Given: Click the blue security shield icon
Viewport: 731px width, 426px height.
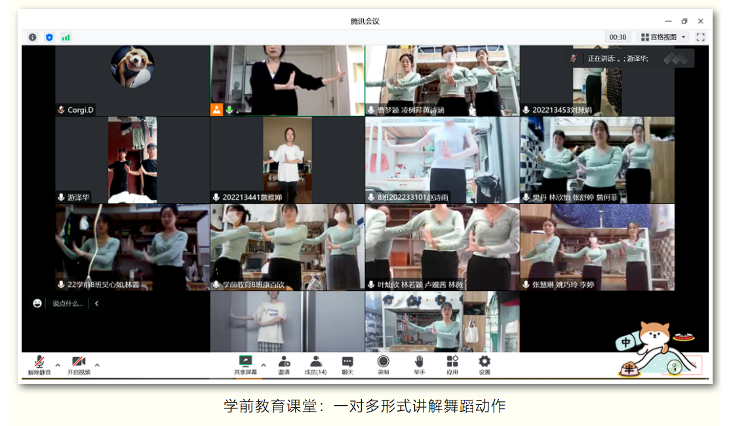Looking at the screenshot, I should (49, 37).
